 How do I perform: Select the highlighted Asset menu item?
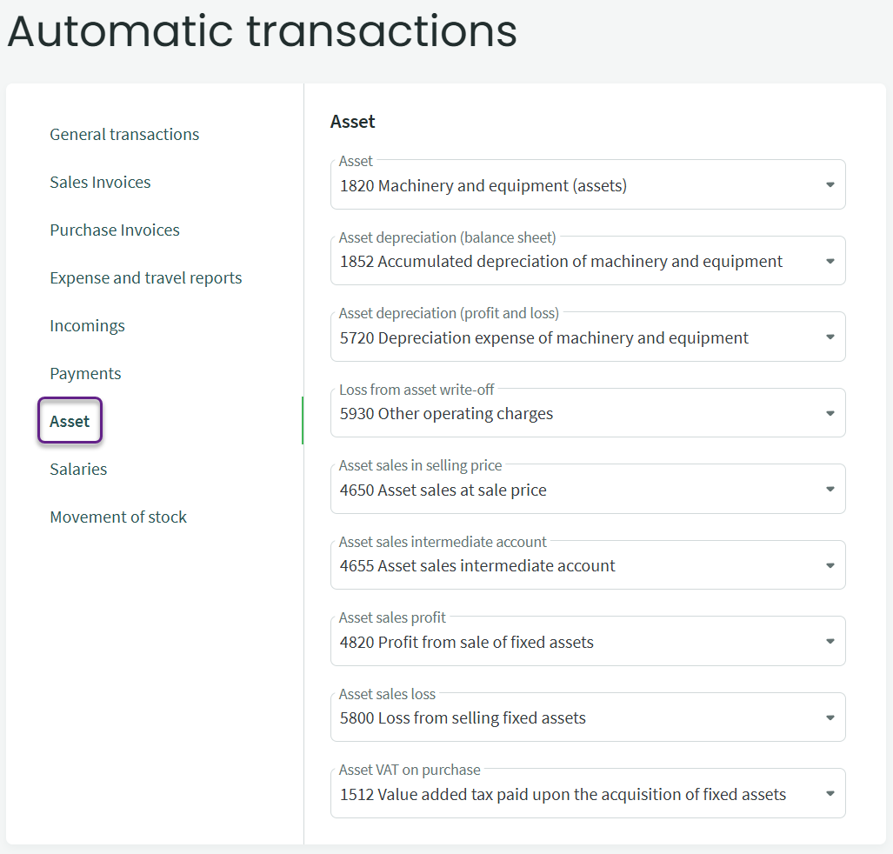[x=70, y=422]
